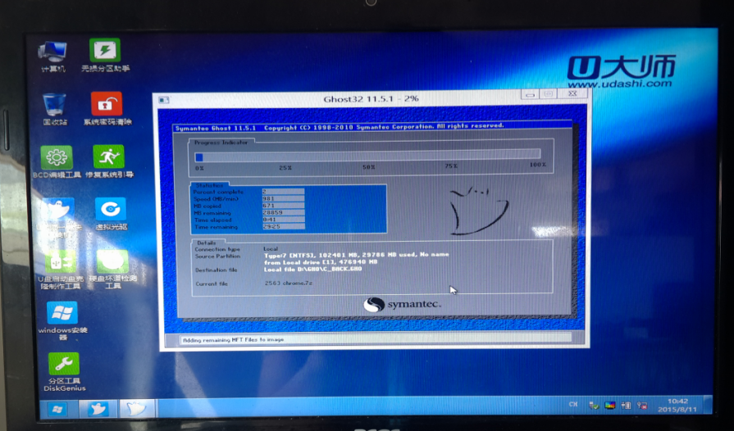Open the BCD编辑工具 gear icon
The height and width of the screenshot is (431, 734).
pyautogui.click(x=56, y=157)
